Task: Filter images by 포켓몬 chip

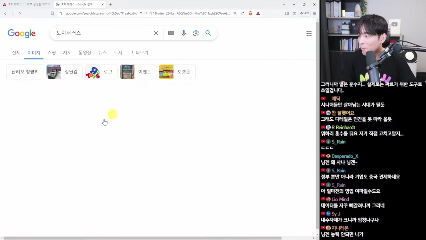Action: pyautogui.click(x=177, y=72)
